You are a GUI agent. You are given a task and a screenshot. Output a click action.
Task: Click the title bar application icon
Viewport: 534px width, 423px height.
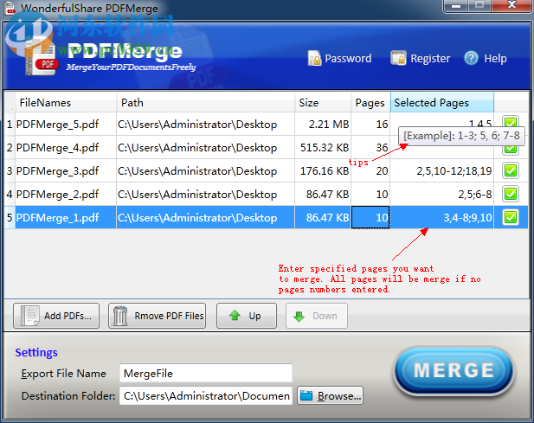pos(10,8)
